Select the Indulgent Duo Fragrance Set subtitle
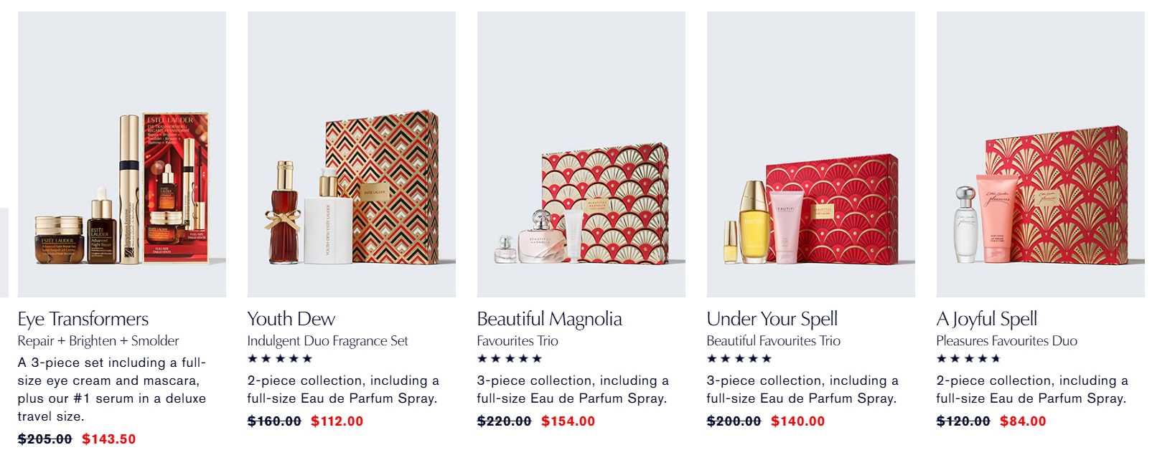The width and height of the screenshot is (1152, 450). (328, 341)
